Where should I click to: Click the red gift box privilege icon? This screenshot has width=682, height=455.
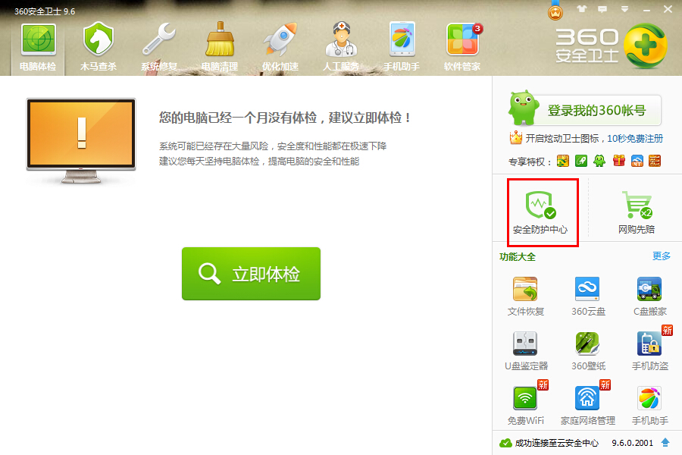pyautogui.click(x=618, y=161)
